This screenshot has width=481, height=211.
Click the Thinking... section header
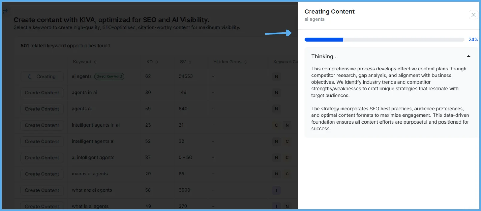click(325, 56)
